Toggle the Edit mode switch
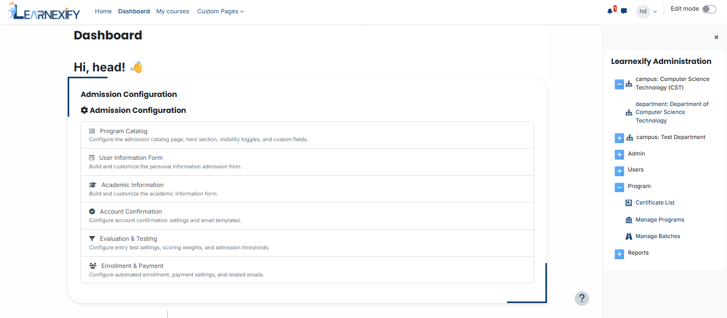Viewport: 727px width, 318px height. (x=709, y=9)
